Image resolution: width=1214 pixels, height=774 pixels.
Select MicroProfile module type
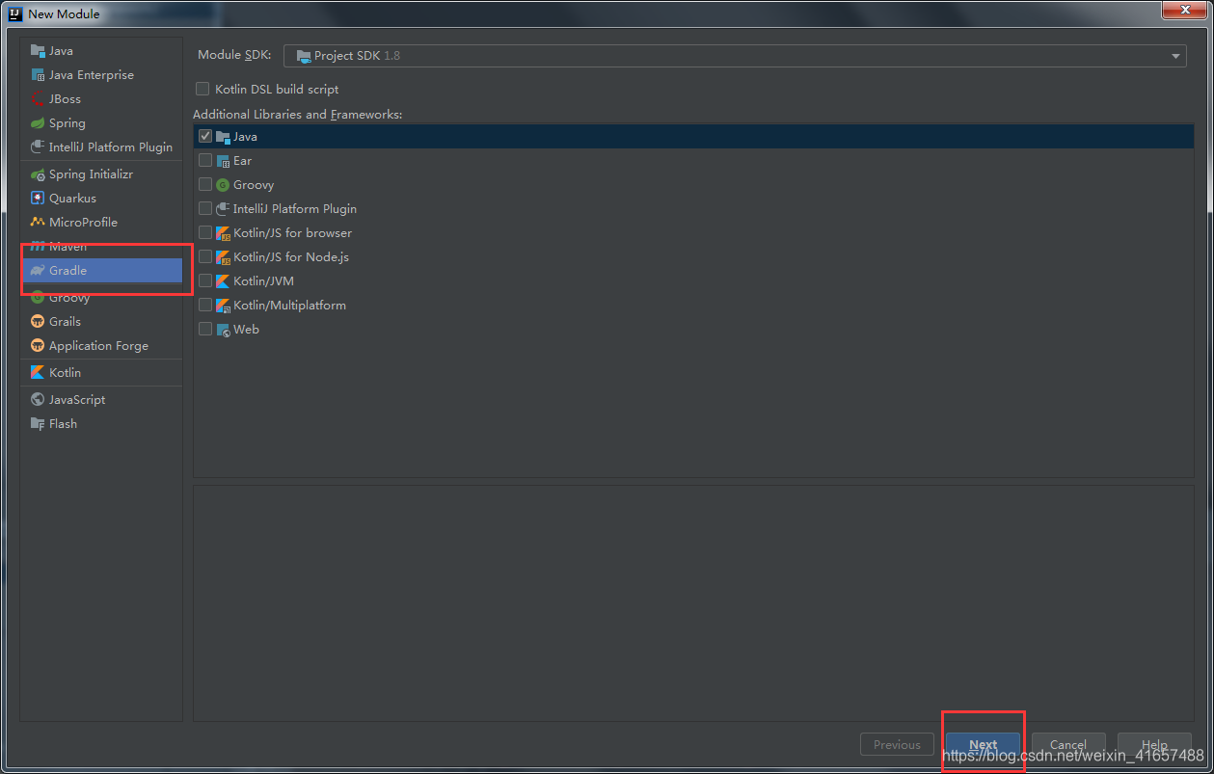[101, 223]
